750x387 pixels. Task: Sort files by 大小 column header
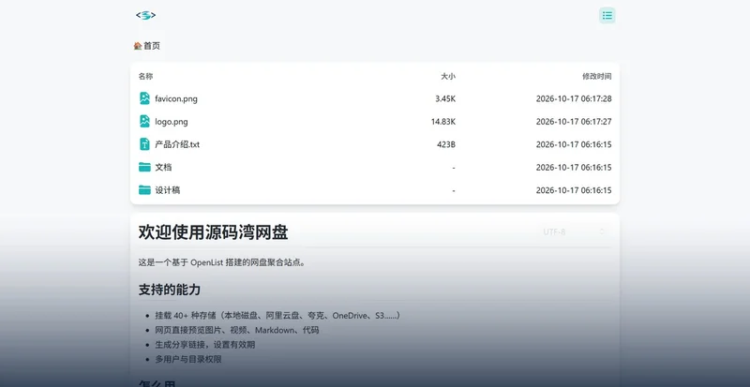click(x=448, y=76)
